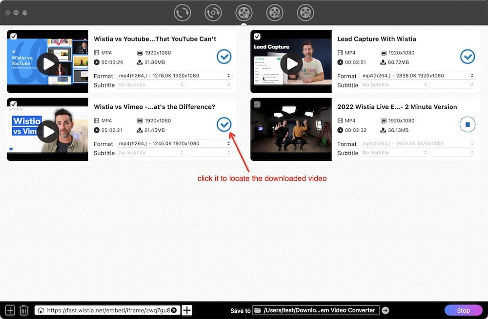This screenshot has height=319, width=488.
Task: Click duration 00:02:32
Action: [355, 130]
